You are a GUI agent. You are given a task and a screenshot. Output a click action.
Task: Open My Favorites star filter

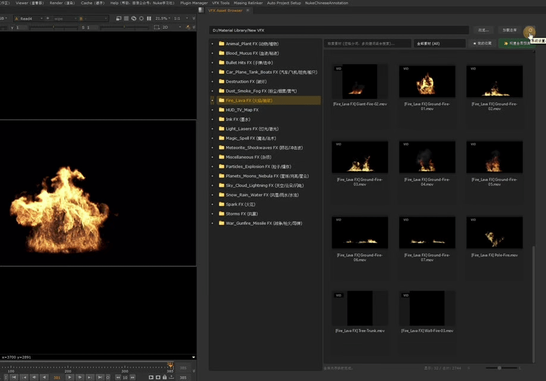[482, 43]
